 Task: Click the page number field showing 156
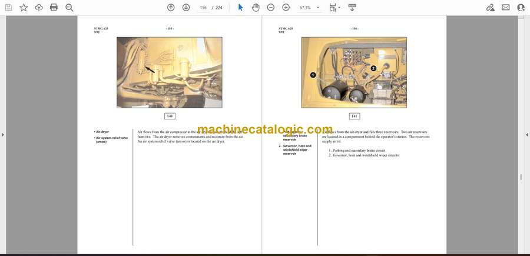tap(203, 8)
